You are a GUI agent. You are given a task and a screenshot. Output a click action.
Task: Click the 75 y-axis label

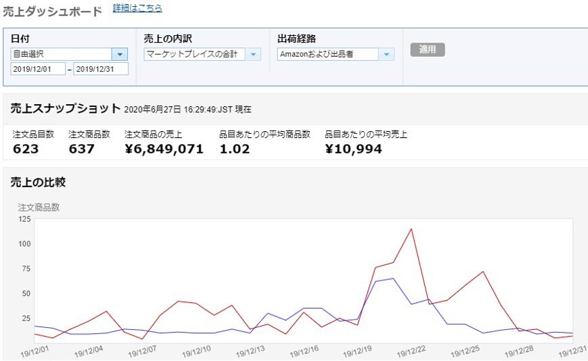(26, 268)
